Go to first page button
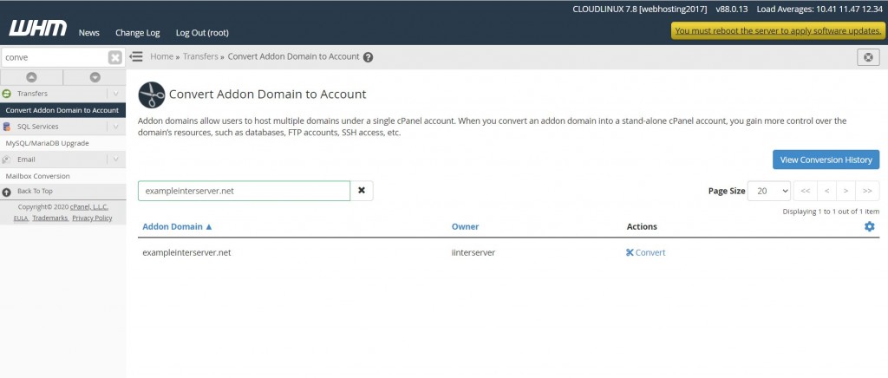888x378 pixels. [x=806, y=191]
